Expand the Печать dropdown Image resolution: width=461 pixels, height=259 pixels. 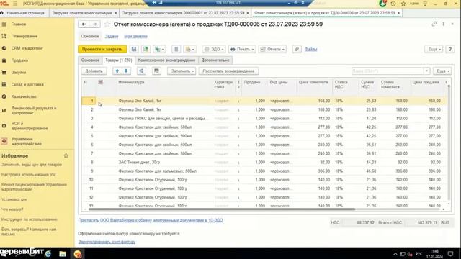242,49
